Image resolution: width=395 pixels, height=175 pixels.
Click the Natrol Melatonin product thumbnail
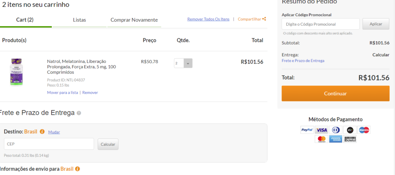16,72
